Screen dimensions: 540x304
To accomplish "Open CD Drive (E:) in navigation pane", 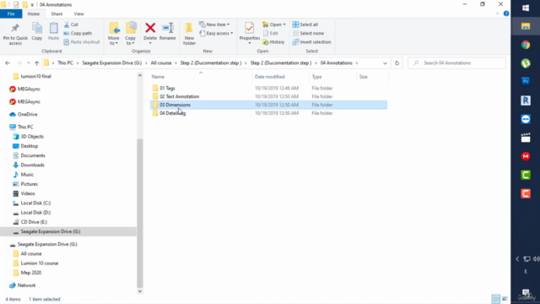I will [34, 222].
